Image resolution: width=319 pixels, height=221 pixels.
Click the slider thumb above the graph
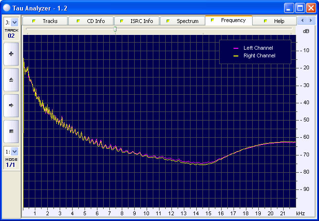point(115,30)
